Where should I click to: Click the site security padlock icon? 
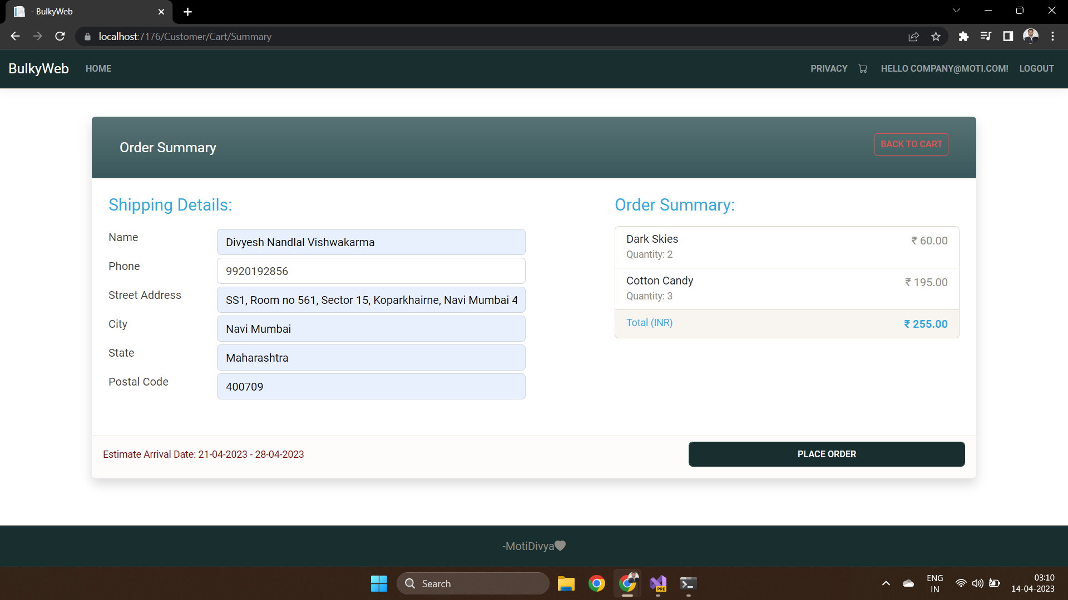87,37
